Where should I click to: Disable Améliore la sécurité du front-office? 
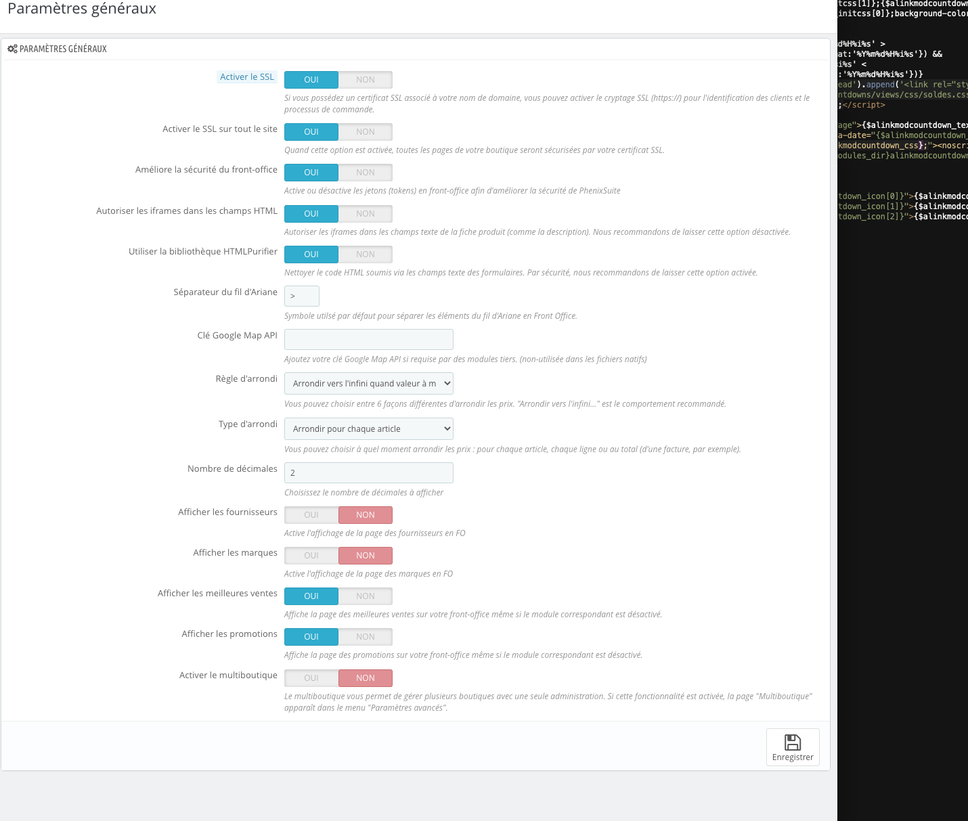click(x=366, y=173)
